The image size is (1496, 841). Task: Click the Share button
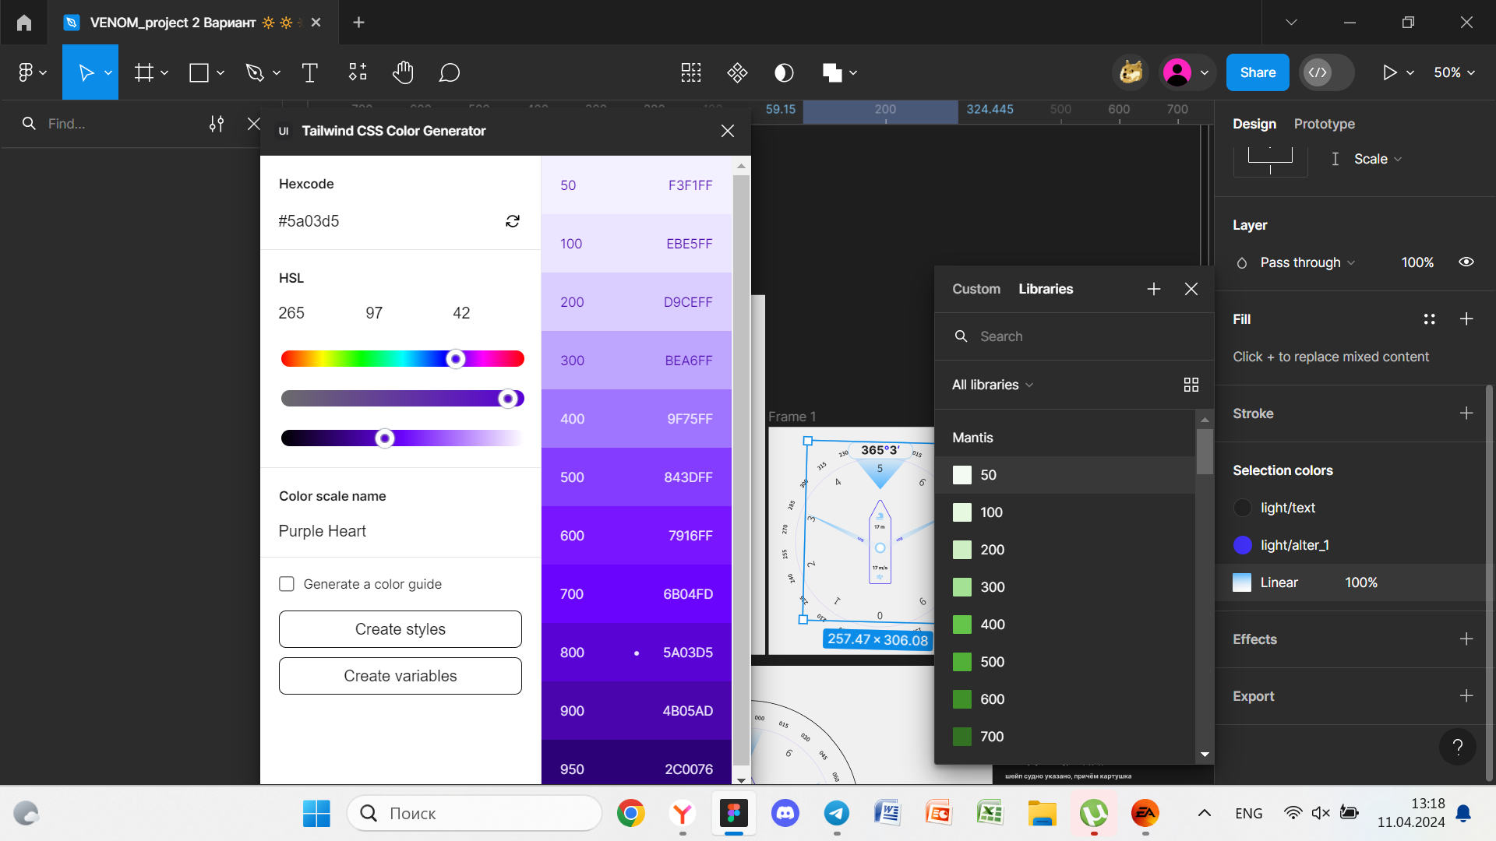pyautogui.click(x=1258, y=72)
